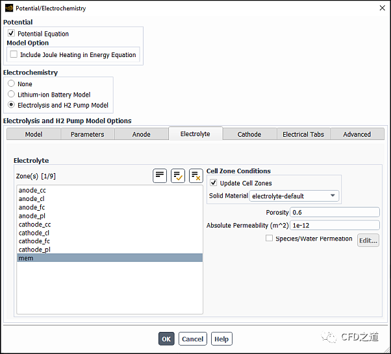This screenshot has height=354, width=391.
Task: Click the deselect all zones icon
Action: pyautogui.click(x=195, y=176)
